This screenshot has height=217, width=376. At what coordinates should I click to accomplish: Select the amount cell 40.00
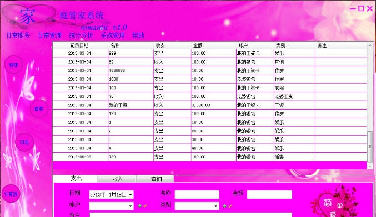click(x=214, y=148)
